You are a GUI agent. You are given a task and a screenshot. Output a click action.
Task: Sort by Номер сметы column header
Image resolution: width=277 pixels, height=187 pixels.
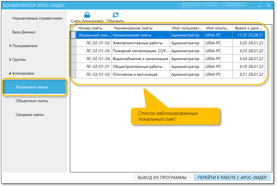coord(94,28)
